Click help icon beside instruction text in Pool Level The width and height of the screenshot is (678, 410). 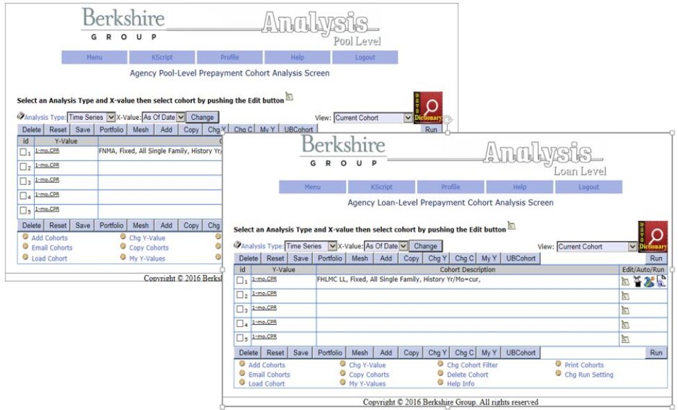289,96
